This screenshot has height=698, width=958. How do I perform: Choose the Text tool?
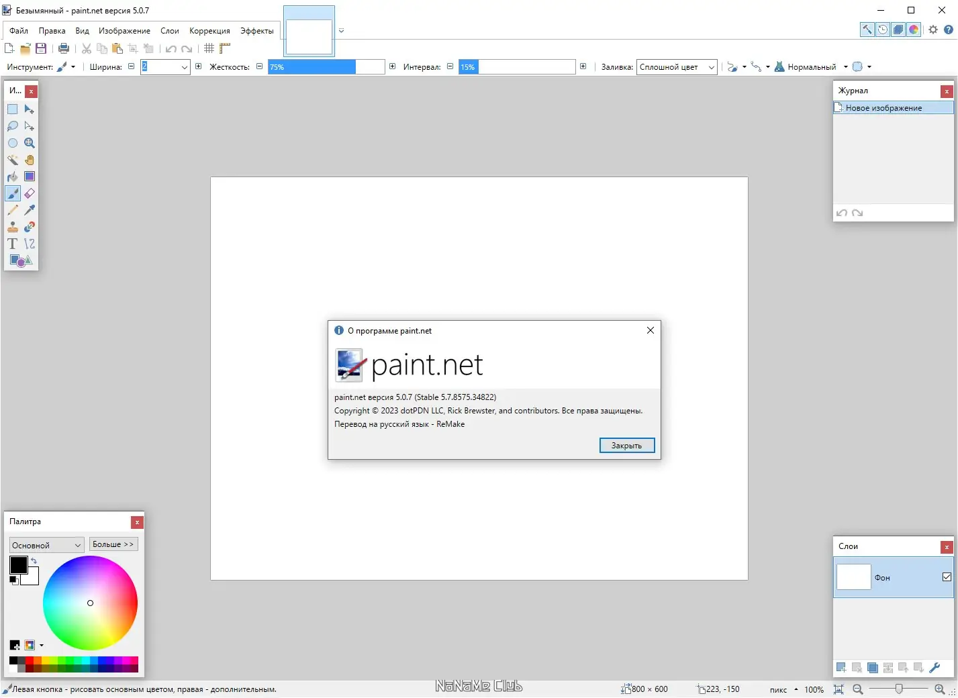[13, 244]
